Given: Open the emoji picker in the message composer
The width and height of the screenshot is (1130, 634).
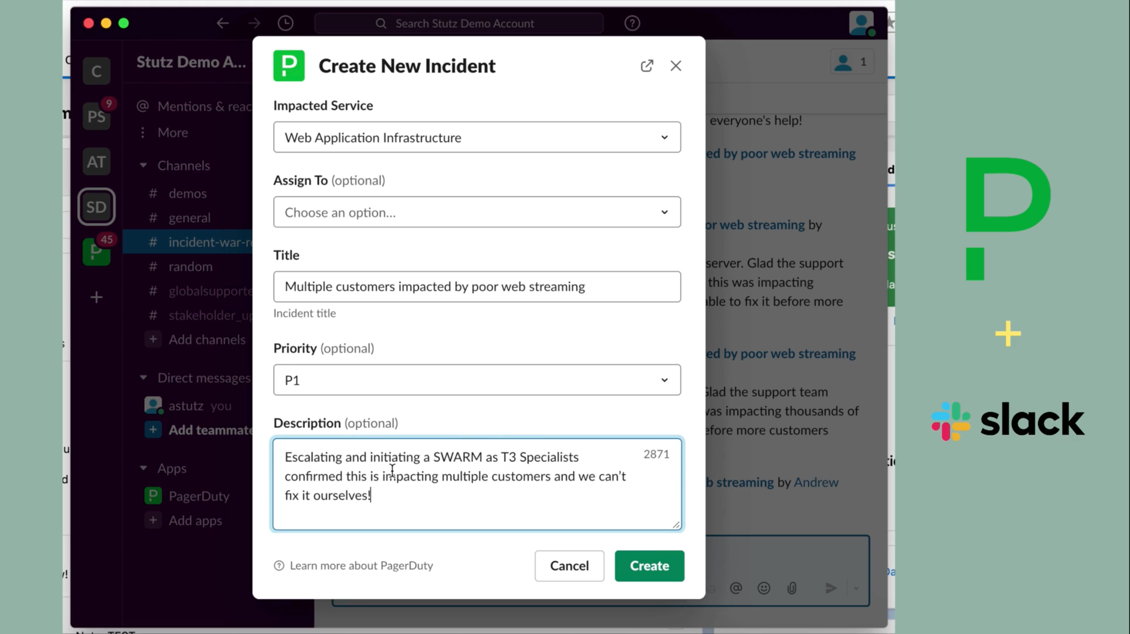Looking at the screenshot, I should click(x=763, y=588).
